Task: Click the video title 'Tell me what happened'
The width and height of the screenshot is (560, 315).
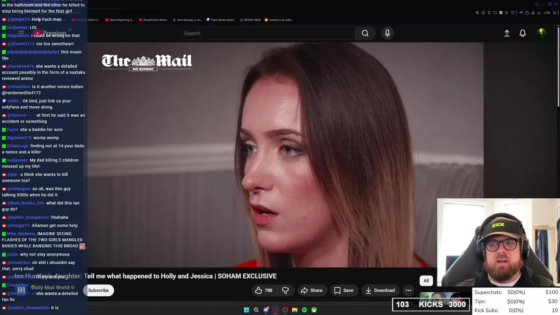Action: point(180,276)
